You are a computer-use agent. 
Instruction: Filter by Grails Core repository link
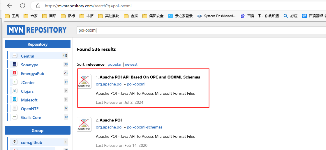coord(31,117)
